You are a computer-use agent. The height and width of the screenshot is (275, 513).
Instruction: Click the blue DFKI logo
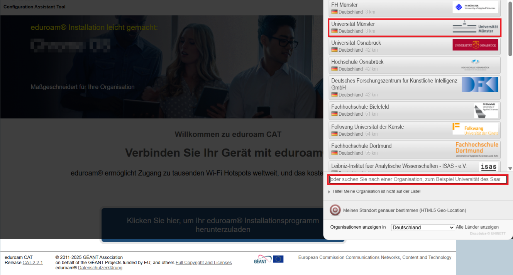480,84
